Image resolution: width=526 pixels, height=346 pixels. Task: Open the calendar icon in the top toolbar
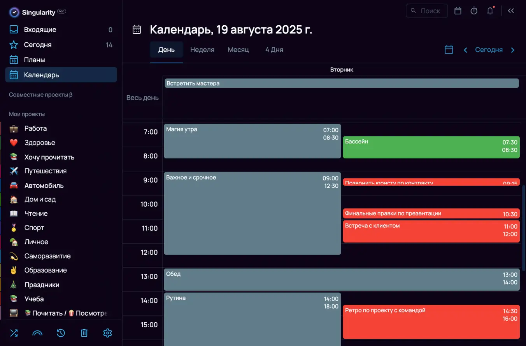[x=458, y=10]
